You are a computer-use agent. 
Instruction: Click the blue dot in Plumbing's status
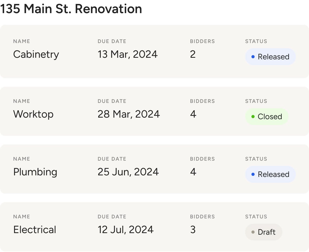click(253, 174)
